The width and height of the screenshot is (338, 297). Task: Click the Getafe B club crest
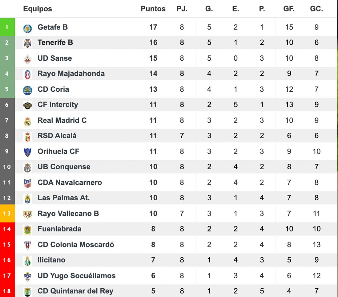pyautogui.click(x=28, y=28)
